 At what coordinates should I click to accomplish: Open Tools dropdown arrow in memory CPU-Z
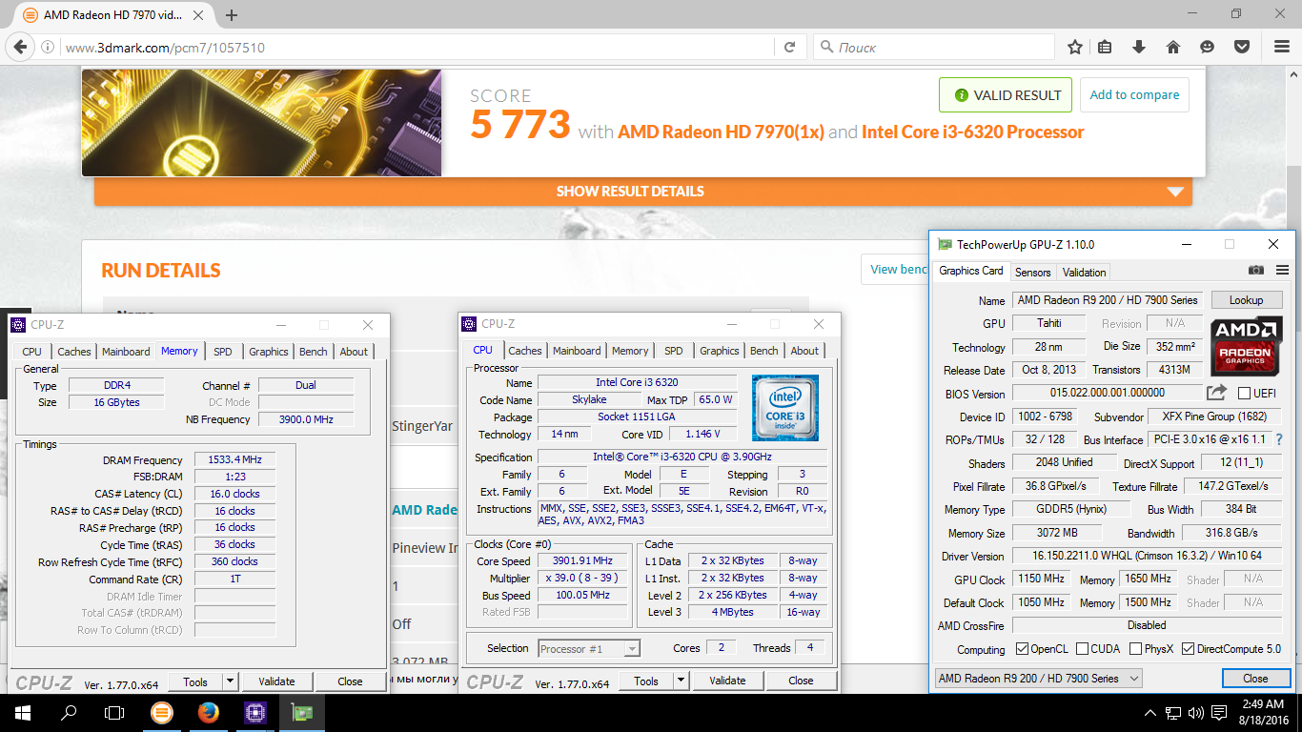[230, 681]
